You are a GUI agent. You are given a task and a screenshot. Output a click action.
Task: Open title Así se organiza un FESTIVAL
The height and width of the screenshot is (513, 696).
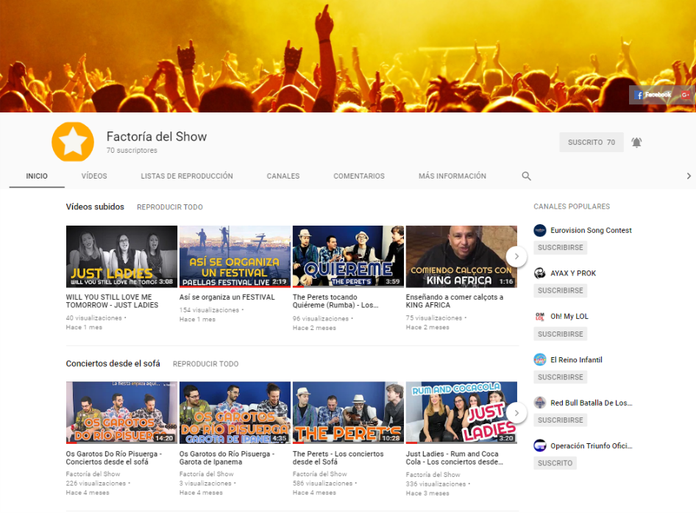pyautogui.click(x=227, y=297)
